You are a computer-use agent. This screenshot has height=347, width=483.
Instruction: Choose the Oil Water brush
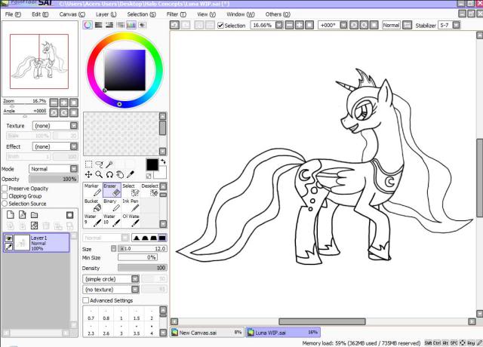pyautogui.click(x=131, y=220)
